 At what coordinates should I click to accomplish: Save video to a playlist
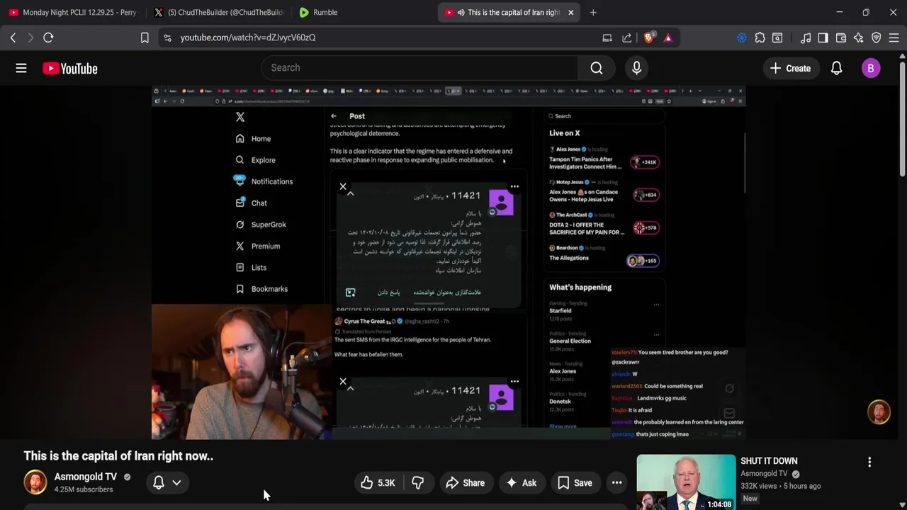pos(575,483)
